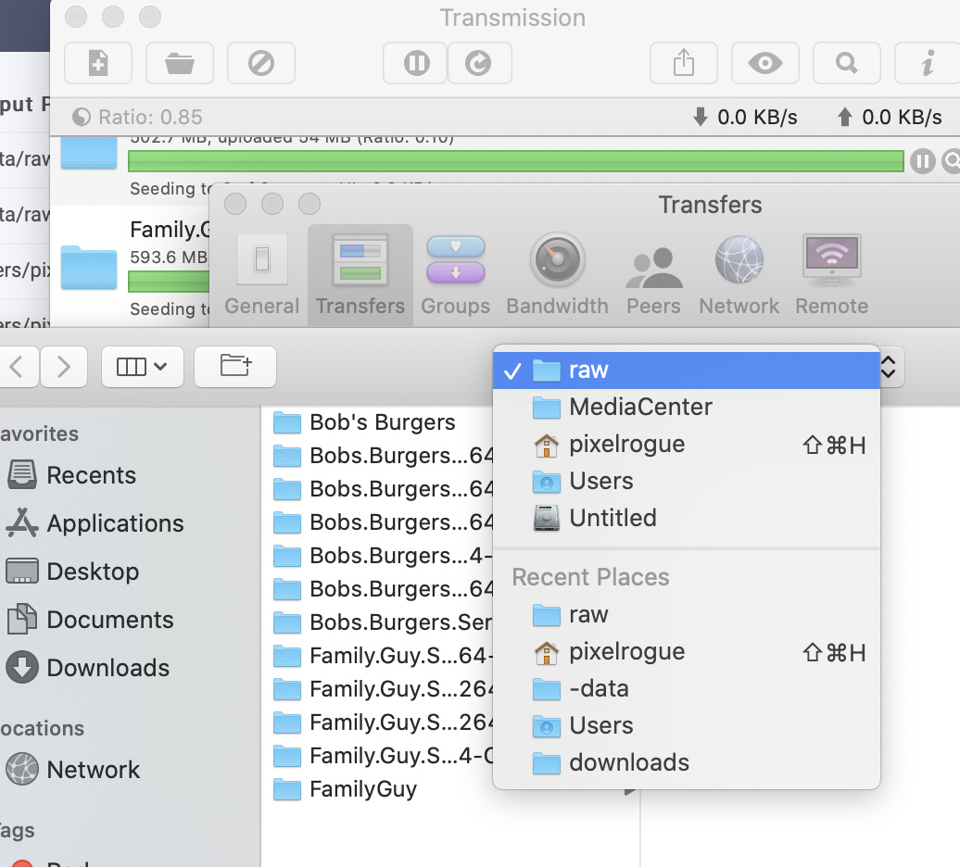The width and height of the screenshot is (960, 867).
Task: Toggle the filter bar magnifier icon
Action: pyautogui.click(x=846, y=63)
